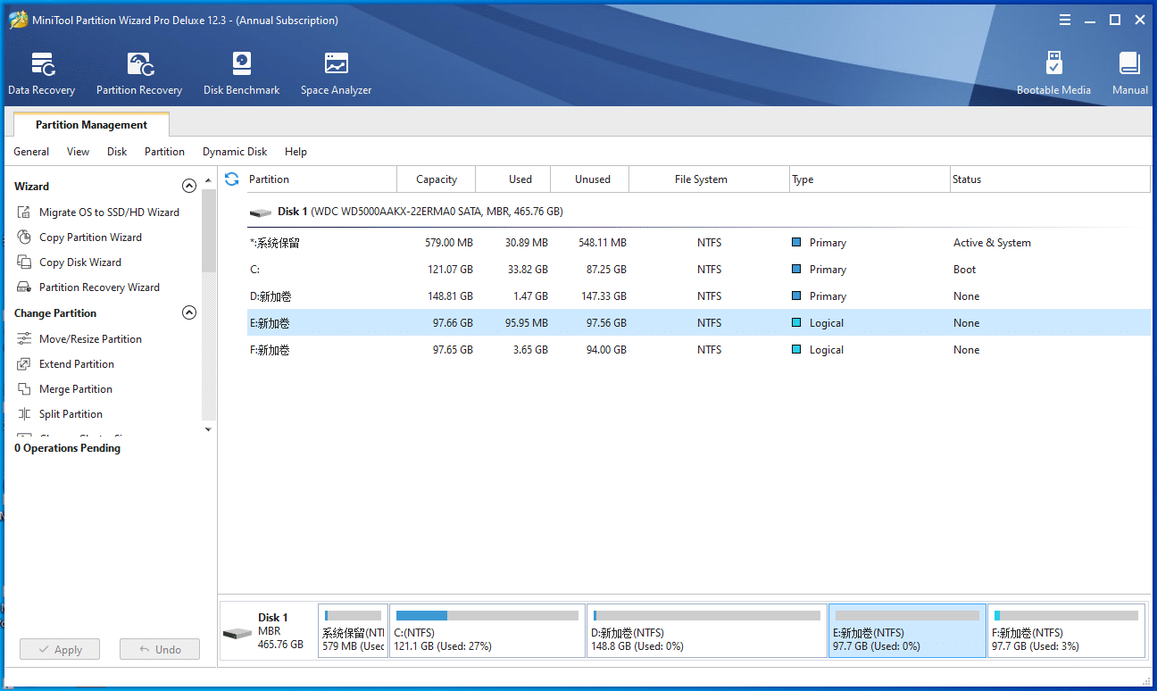The height and width of the screenshot is (691, 1157).
Task: Click the Apply button
Action: coord(60,650)
